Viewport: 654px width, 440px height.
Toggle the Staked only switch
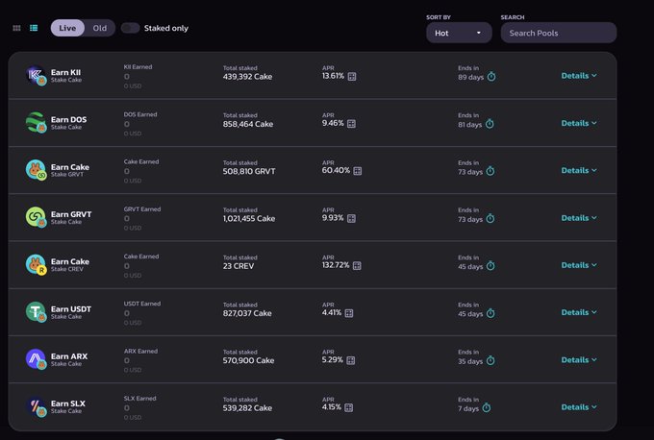tap(130, 28)
